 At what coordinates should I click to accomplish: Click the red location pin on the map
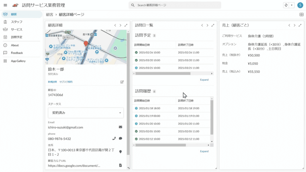[x=86, y=44]
